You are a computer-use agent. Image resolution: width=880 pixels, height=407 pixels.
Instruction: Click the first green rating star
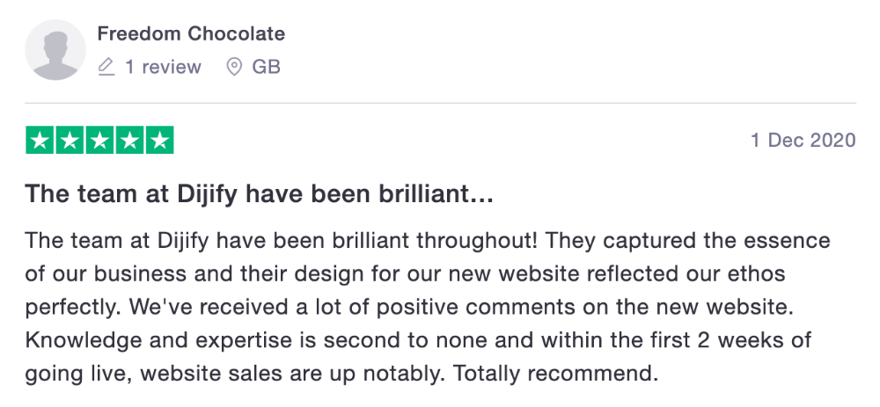click(x=40, y=140)
